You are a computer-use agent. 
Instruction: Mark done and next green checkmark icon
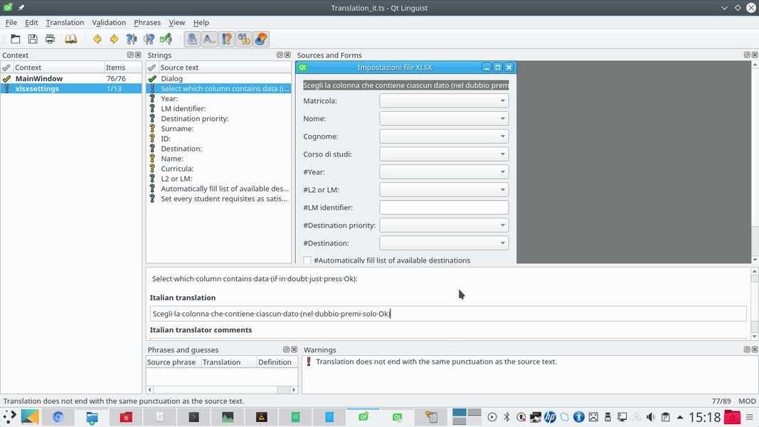coord(166,39)
